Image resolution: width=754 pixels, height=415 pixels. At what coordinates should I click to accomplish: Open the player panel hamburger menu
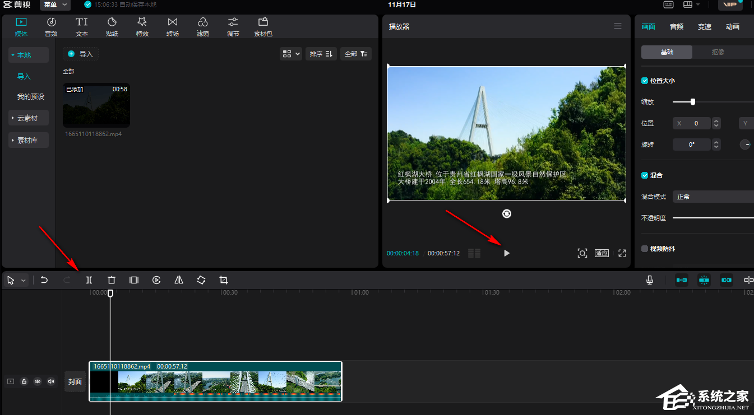point(618,26)
